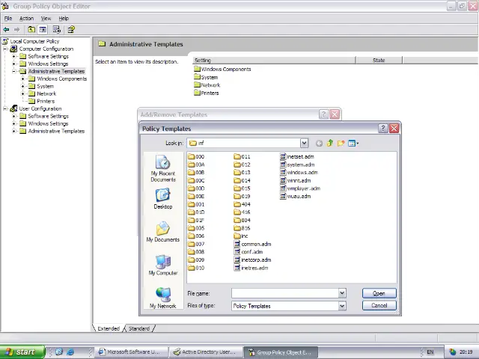Click the Export List toolbar icon
Image resolution: width=479 pixels, height=359 pixels.
coord(57,30)
